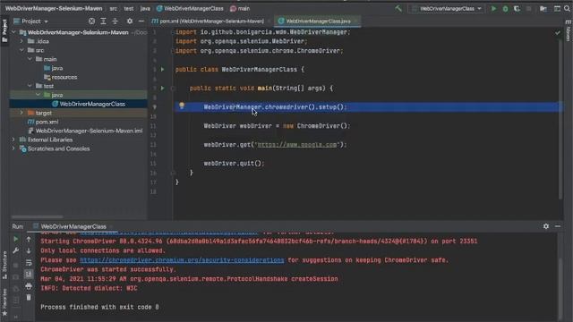The width and height of the screenshot is (573, 322).
Task: Collapse the src folder
Action: point(21,50)
